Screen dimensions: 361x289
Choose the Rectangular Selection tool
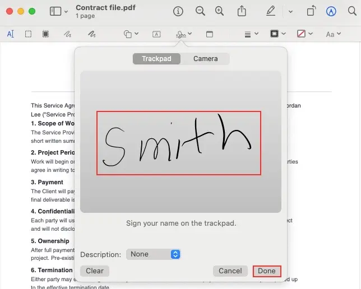[28, 34]
